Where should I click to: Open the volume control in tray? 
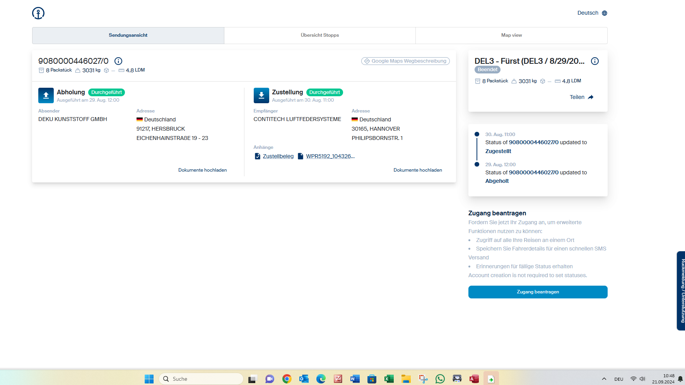(642, 379)
